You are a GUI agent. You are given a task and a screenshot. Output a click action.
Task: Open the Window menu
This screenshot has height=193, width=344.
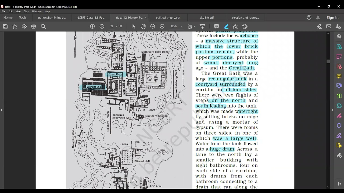[x=37, y=11]
